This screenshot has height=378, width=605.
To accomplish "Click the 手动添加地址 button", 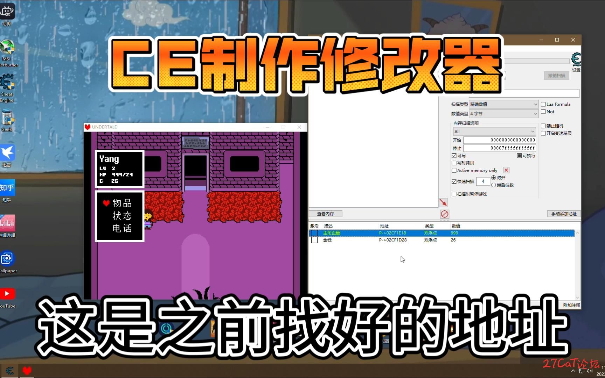I will (x=564, y=213).
